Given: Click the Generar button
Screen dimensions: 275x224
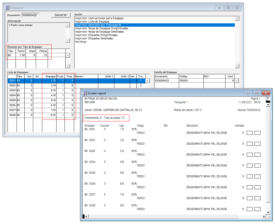Looking at the screenshot, I should coord(61,15).
